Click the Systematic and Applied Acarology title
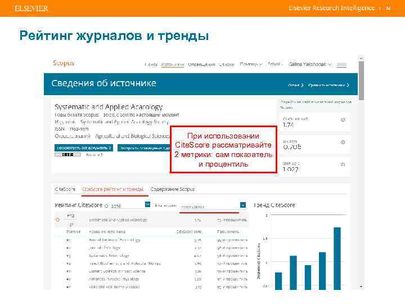 (x=109, y=107)
